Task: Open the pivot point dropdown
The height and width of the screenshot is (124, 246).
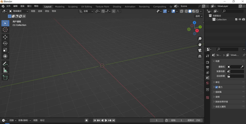Action: [x=97, y=11]
